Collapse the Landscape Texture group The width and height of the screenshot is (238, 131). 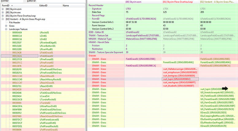point(6,29)
